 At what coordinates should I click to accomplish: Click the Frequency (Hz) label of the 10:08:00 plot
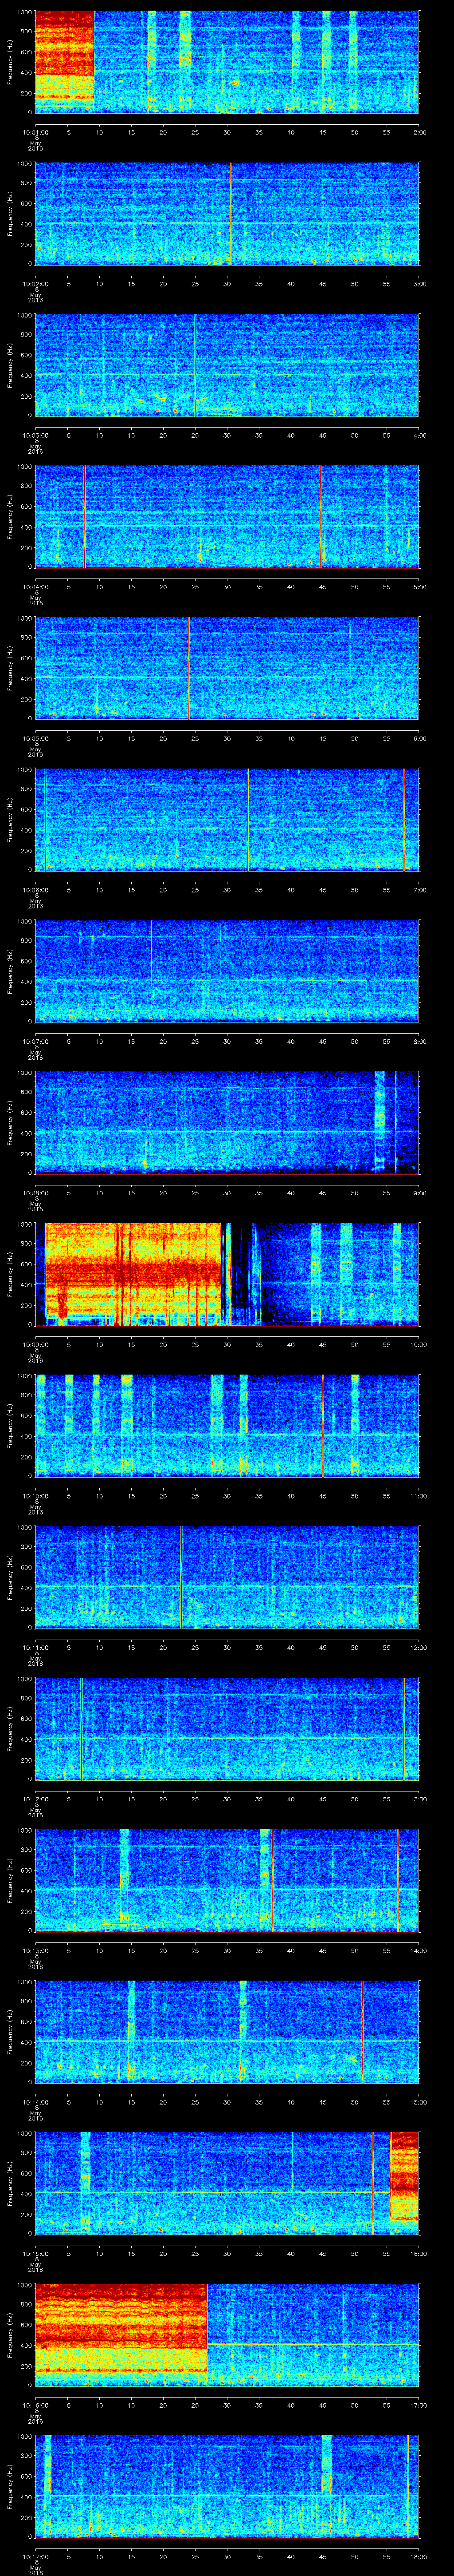(11, 1122)
